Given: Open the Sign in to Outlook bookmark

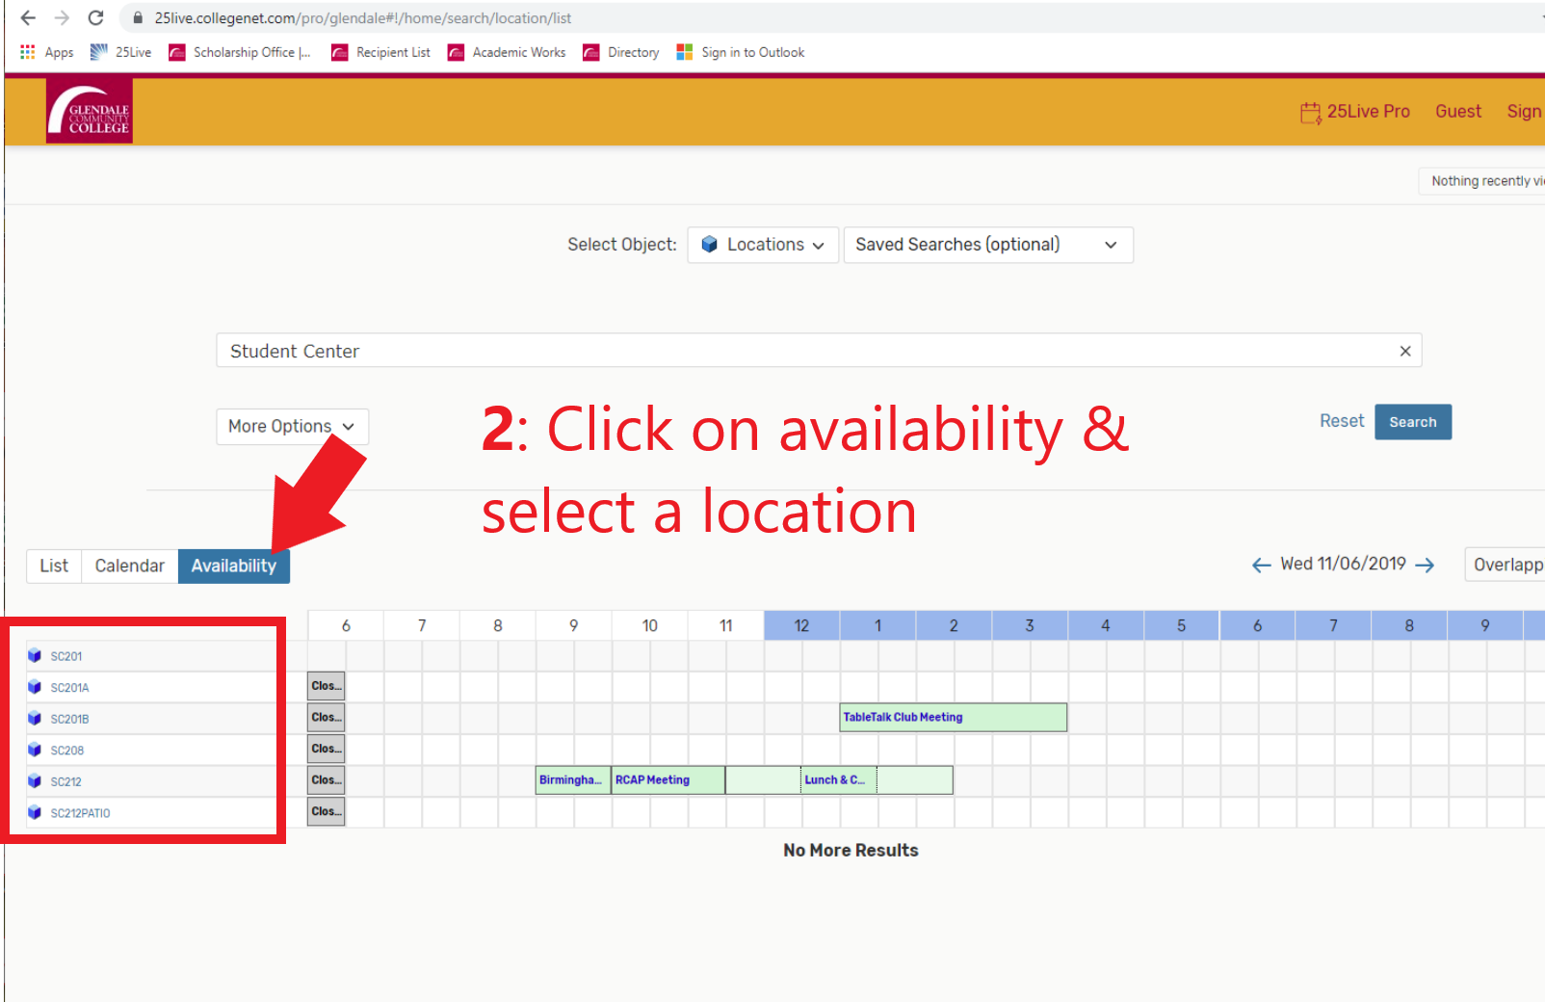Looking at the screenshot, I should pyautogui.click(x=741, y=52).
